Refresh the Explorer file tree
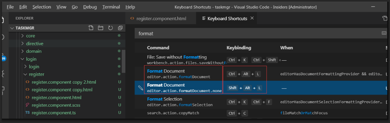 (110, 28)
